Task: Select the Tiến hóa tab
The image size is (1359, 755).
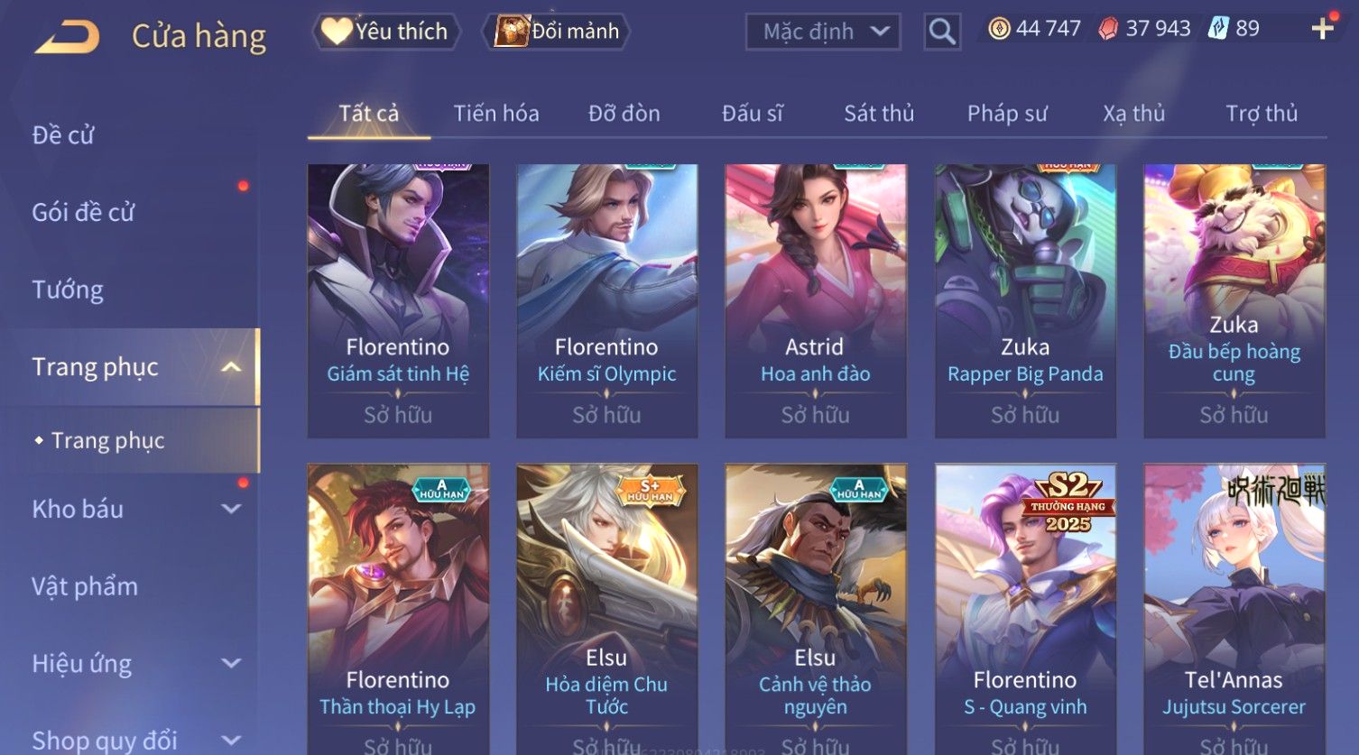Action: (x=496, y=114)
